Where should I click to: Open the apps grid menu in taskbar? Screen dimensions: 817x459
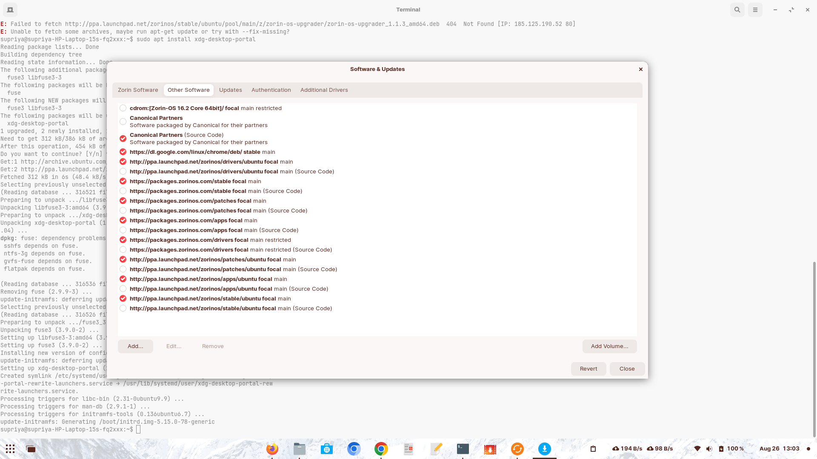[10, 449]
